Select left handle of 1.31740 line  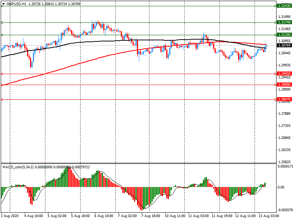(x=2, y=23)
